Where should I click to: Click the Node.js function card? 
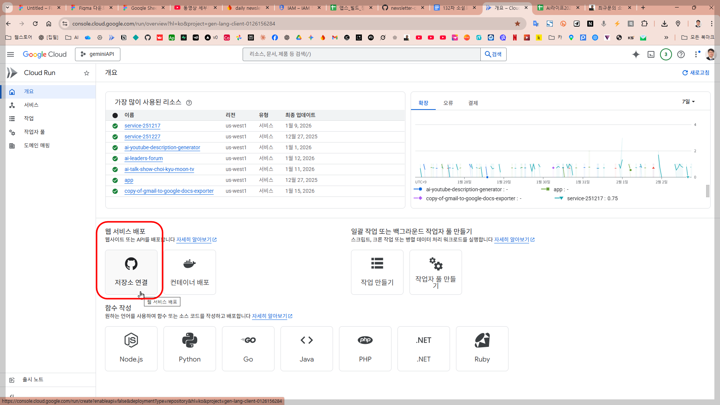(x=131, y=348)
